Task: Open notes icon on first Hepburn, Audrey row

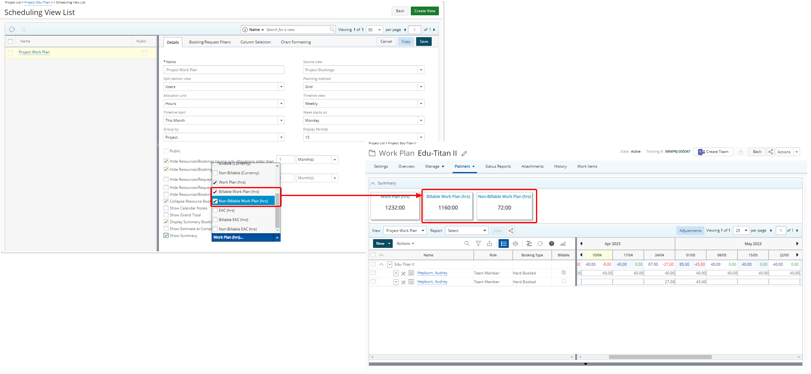Action: coord(411,273)
